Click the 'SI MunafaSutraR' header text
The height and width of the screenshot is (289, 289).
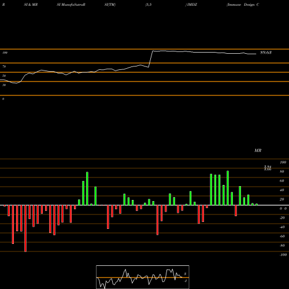coord(71,5)
